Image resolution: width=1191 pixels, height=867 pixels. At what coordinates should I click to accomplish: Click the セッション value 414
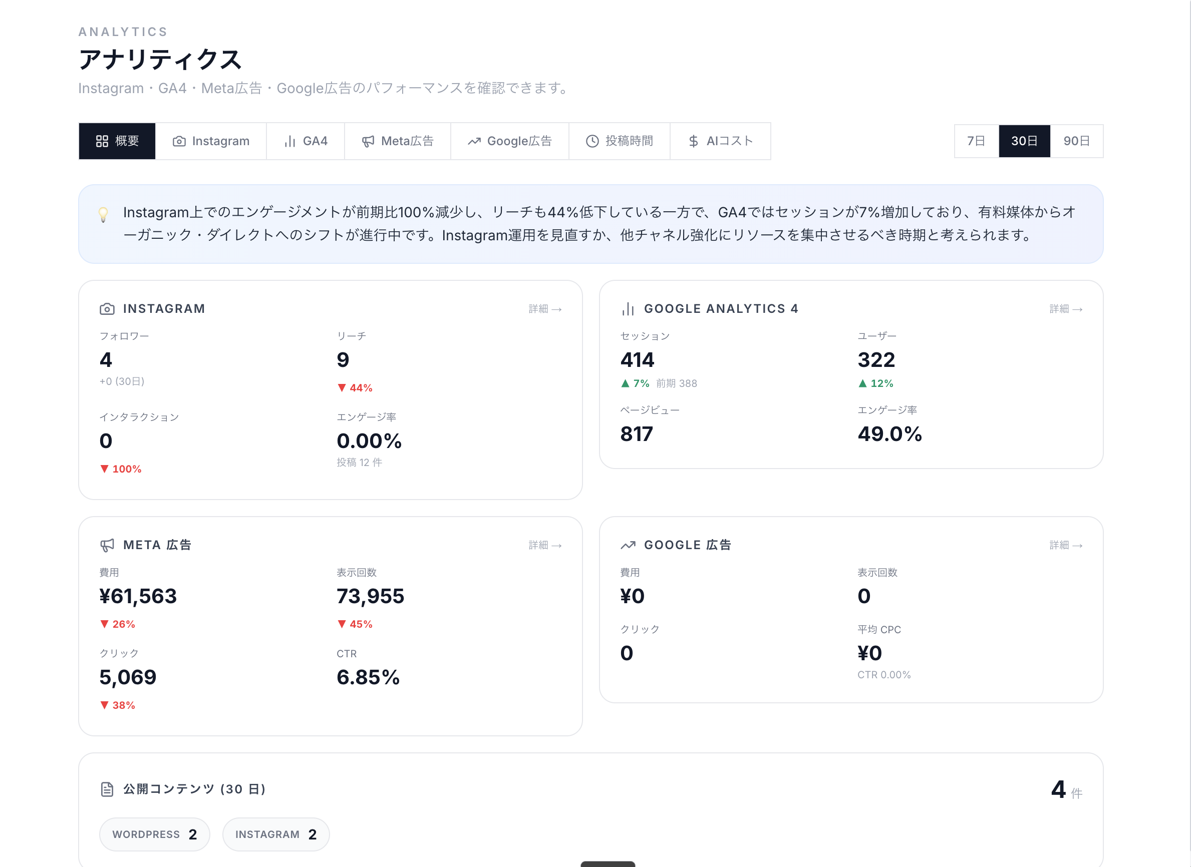pyautogui.click(x=637, y=360)
